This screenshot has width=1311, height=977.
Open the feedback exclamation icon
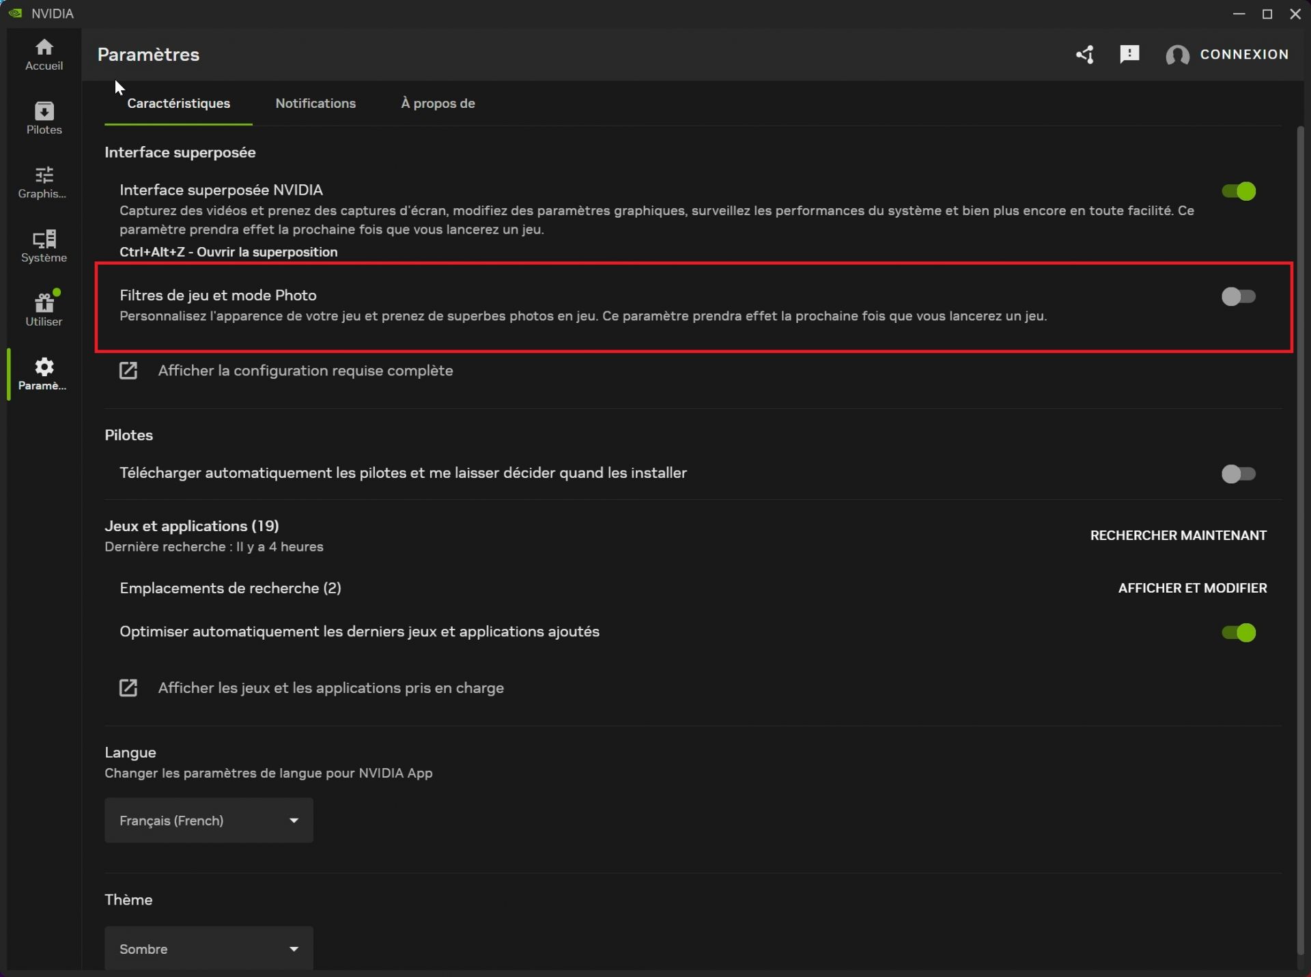pos(1129,54)
